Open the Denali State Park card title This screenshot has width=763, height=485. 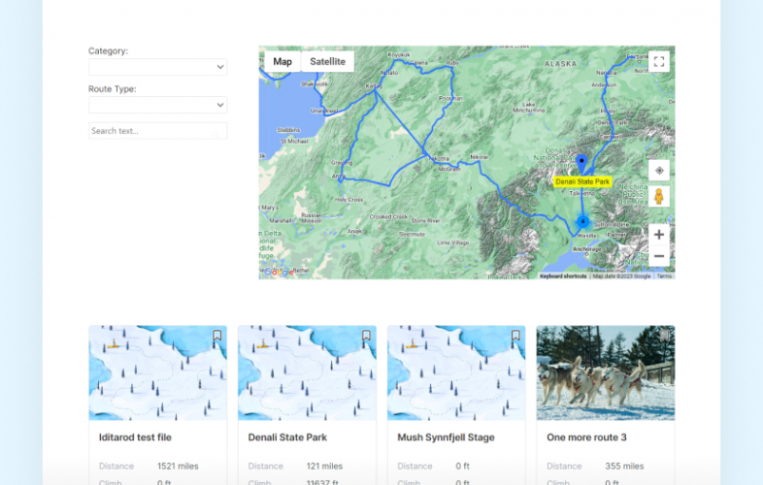pos(287,437)
